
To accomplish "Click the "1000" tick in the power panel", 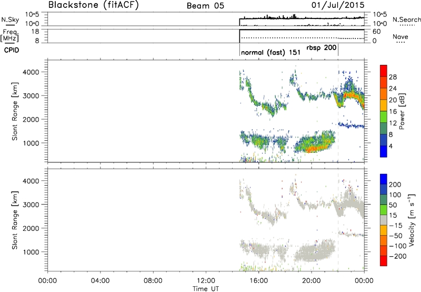I will pyautogui.click(x=31, y=143).
